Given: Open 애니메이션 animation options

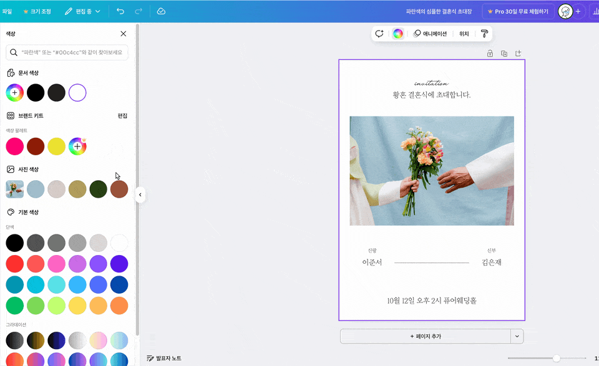Looking at the screenshot, I should coord(430,34).
